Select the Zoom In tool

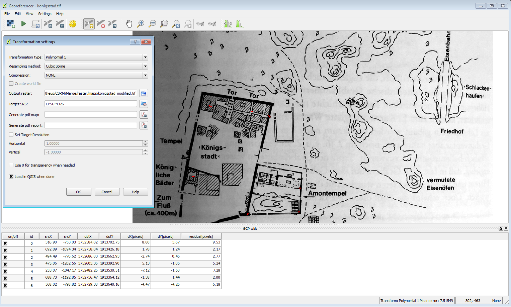pyautogui.click(x=141, y=24)
